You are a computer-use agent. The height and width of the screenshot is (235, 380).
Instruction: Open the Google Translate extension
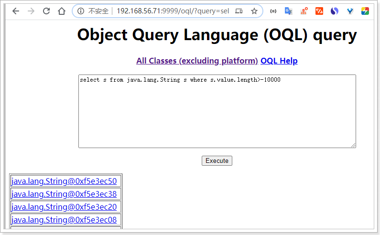point(288,11)
